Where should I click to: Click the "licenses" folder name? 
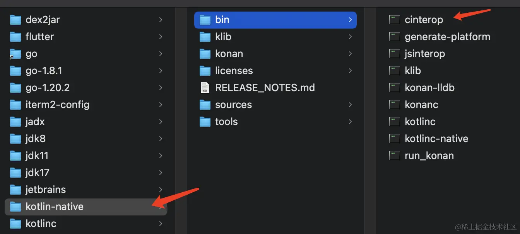(x=234, y=71)
